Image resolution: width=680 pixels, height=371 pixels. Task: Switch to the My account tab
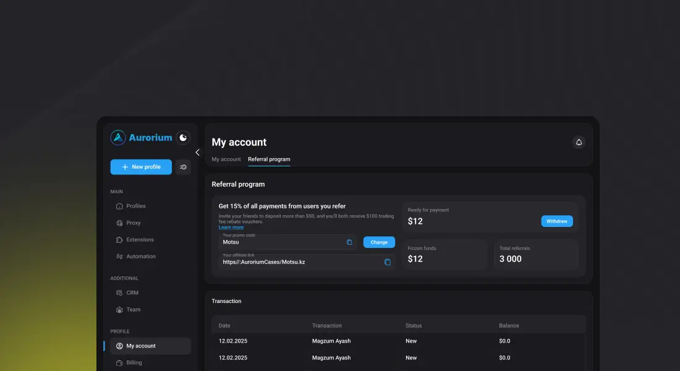click(x=226, y=160)
